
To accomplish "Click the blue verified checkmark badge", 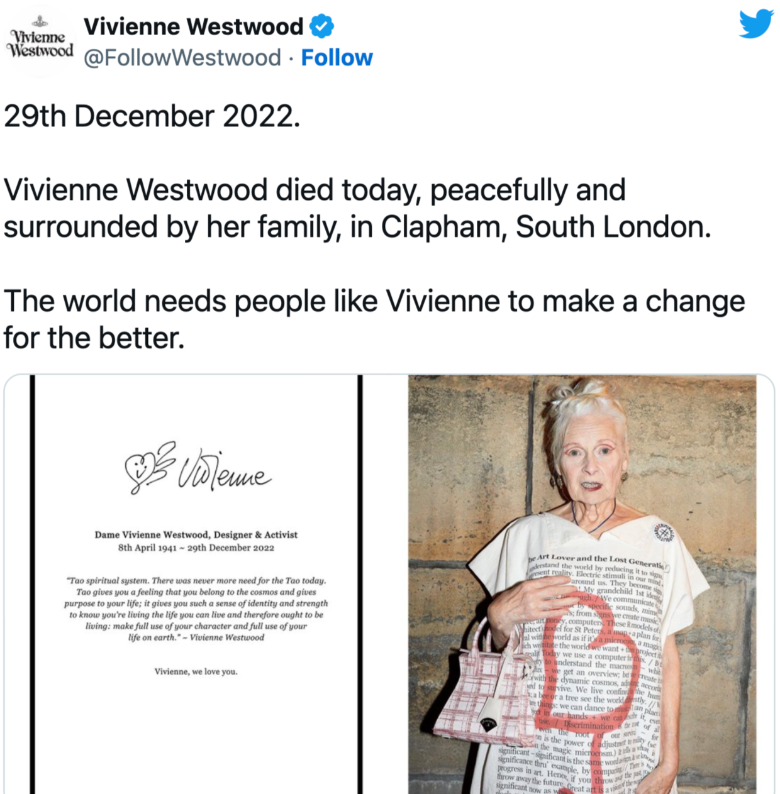I will [x=321, y=26].
